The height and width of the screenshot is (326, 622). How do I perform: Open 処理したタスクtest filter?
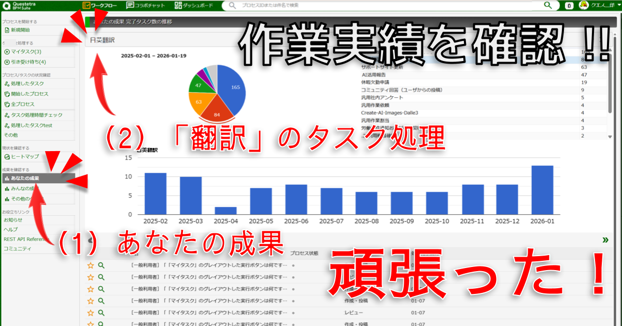37,125
